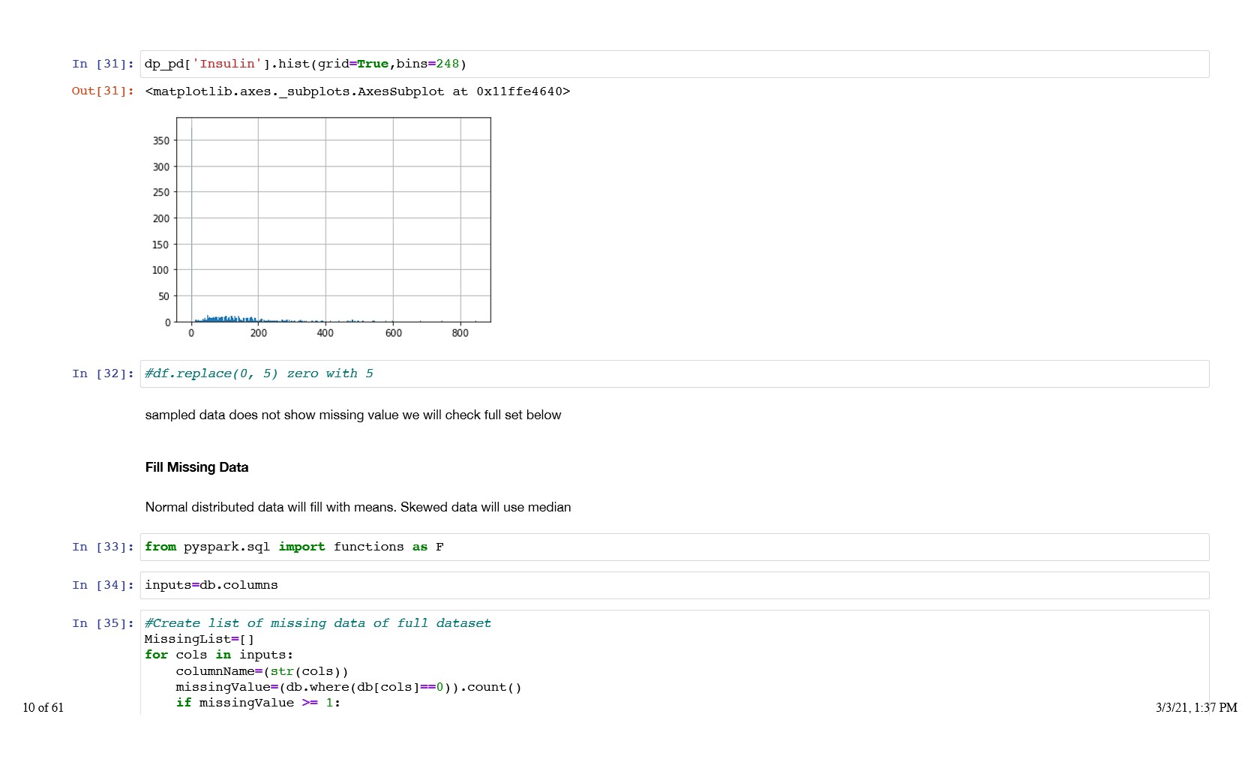Select the In [34] cell prompt
The width and height of the screenshot is (1260, 765).
(103, 586)
